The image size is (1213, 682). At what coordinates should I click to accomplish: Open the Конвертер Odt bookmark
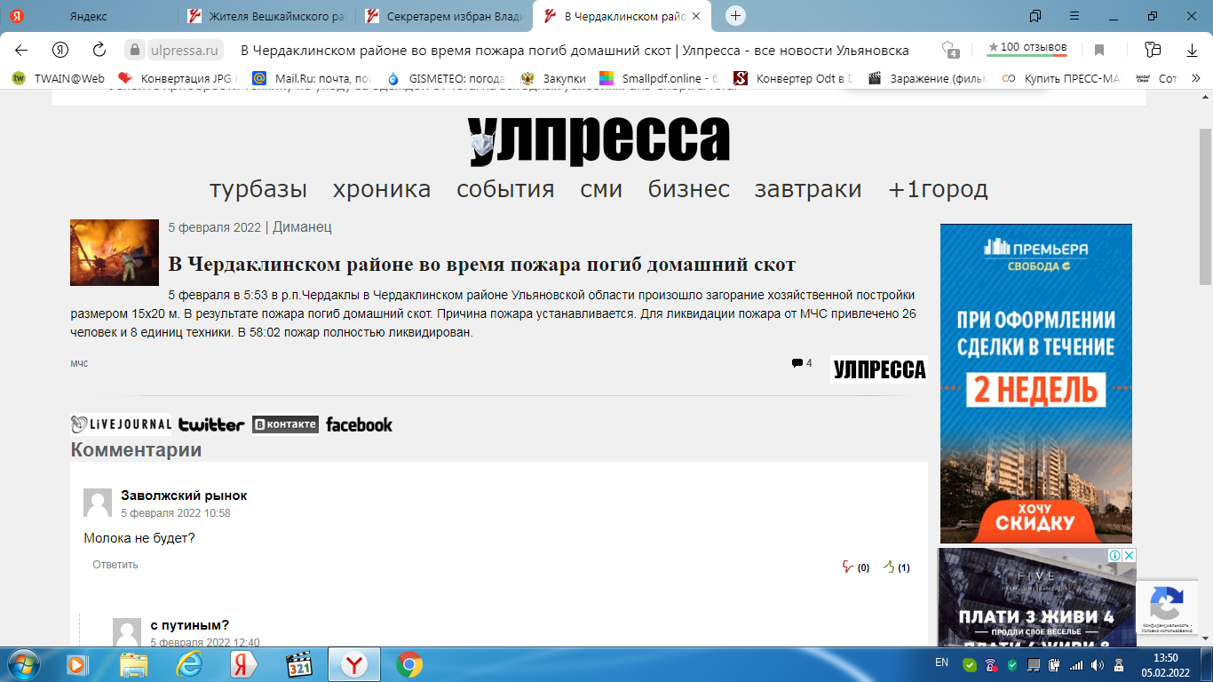coord(794,78)
